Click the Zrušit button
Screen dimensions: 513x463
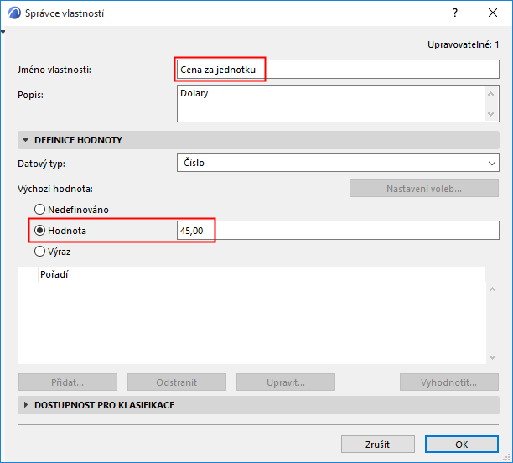point(378,444)
